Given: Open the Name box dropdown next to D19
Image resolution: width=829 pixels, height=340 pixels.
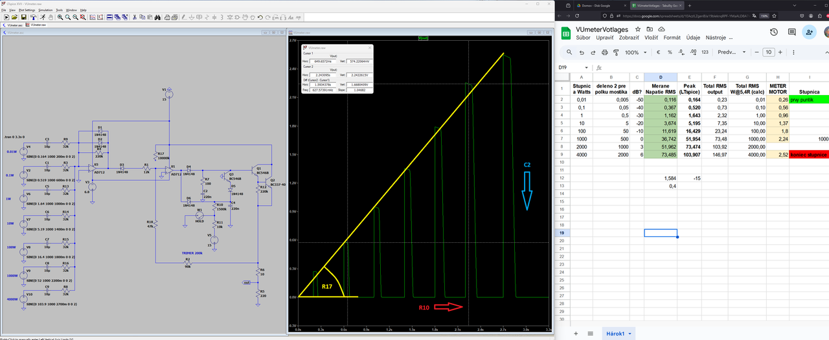Looking at the screenshot, I should [586, 67].
